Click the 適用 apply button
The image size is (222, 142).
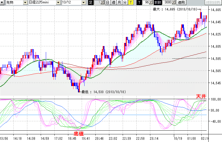(181, 3)
